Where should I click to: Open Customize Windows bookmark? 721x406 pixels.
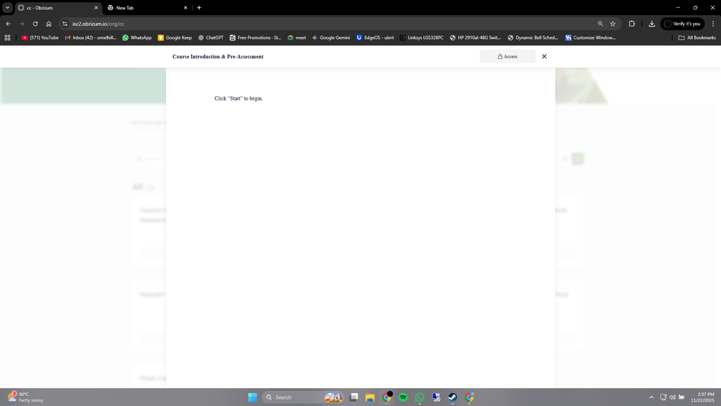point(590,38)
